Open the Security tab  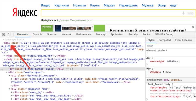pyautogui.click(x=133, y=35)
